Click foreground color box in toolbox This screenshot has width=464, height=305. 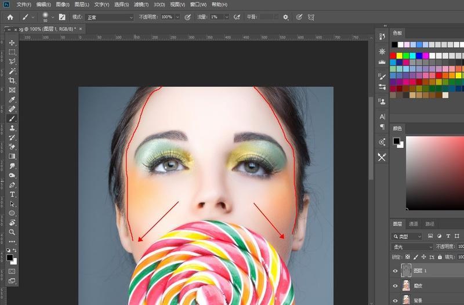click(10, 257)
